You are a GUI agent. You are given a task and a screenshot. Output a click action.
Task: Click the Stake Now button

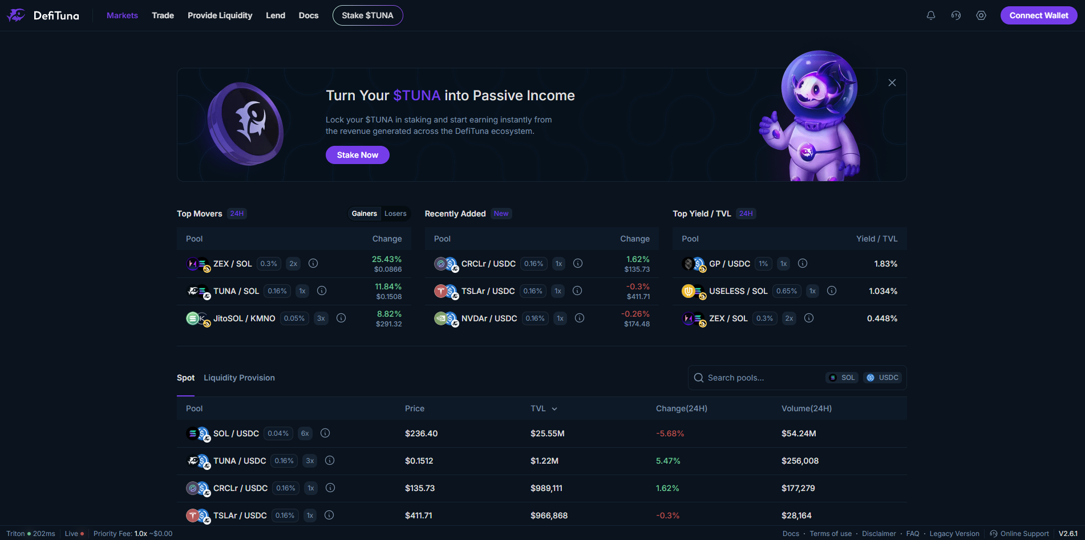357,154
